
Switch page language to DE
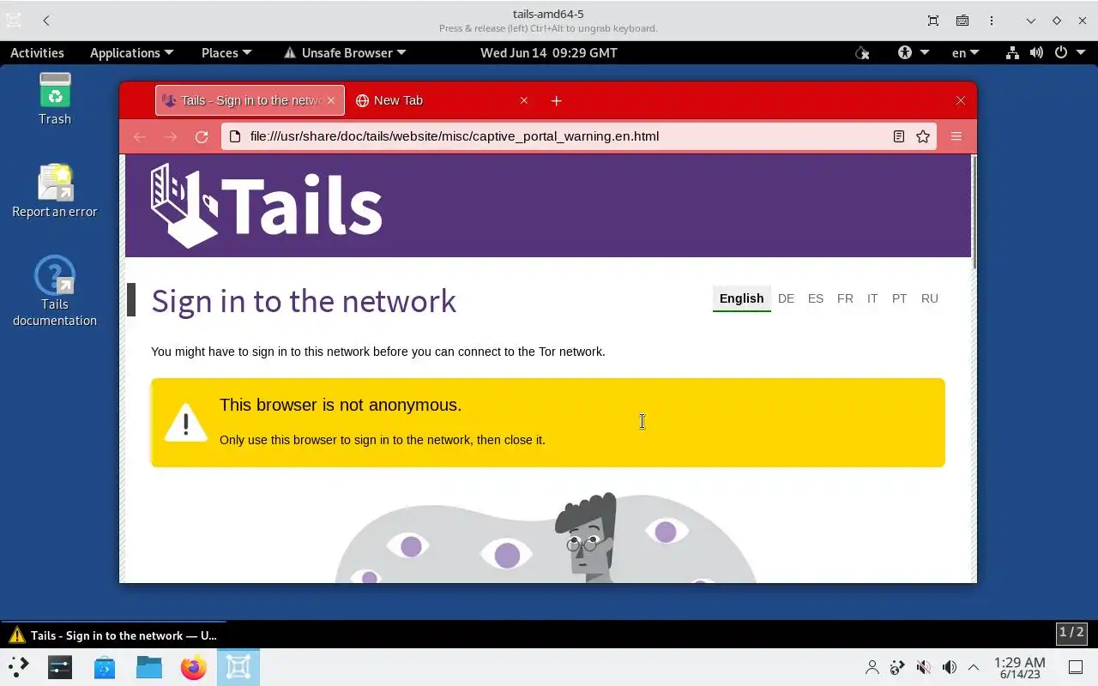coord(786,298)
